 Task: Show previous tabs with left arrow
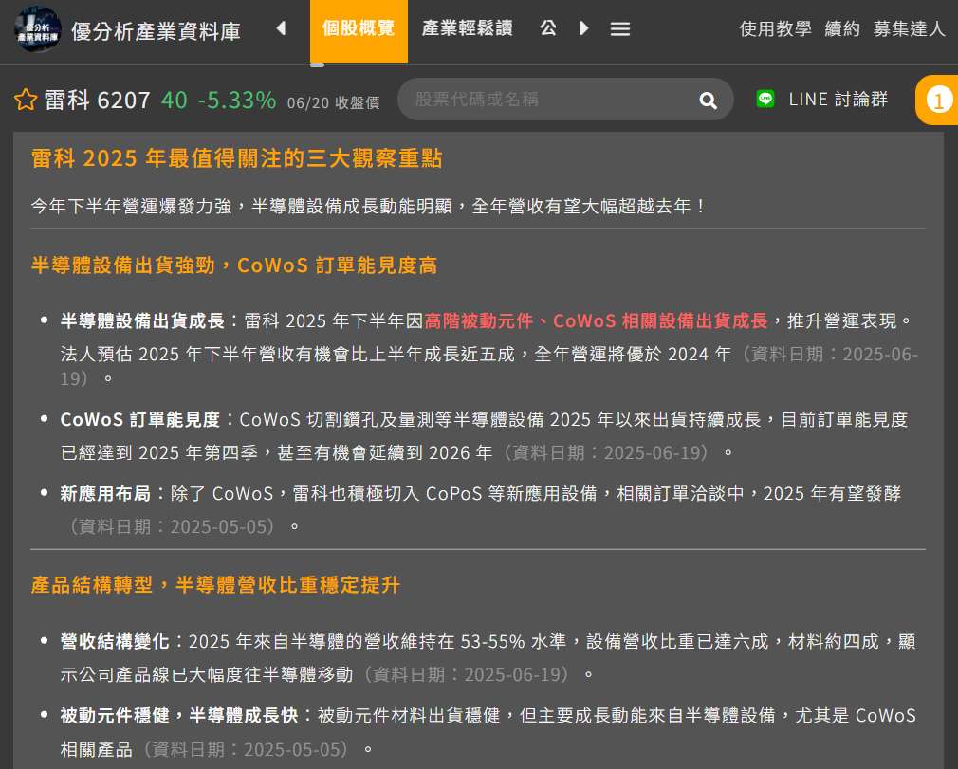[281, 28]
